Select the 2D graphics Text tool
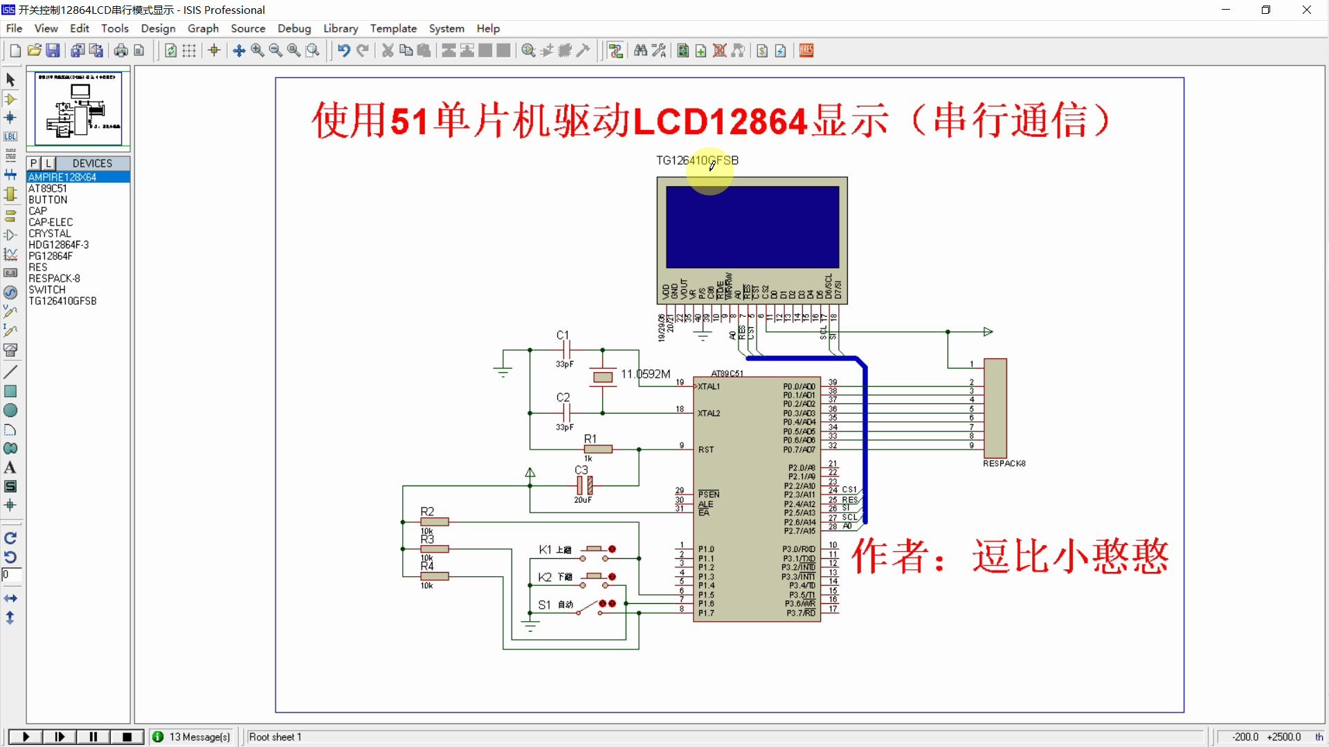This screenshot has width=1329, height=747. (x=11, y=468)
